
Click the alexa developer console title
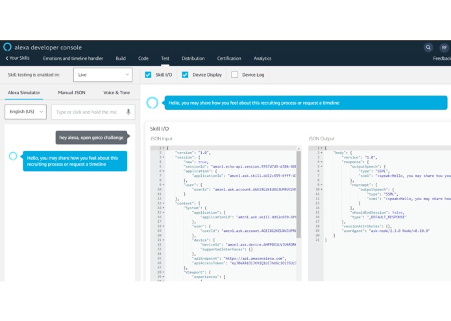click(x=48, y=47)
